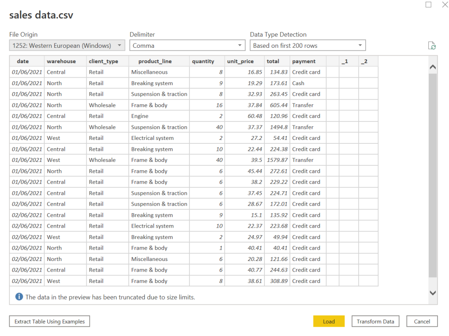Click Extract Table Using Examples button
The width and height of the screenshot is (449, 336).
point(50,322)
